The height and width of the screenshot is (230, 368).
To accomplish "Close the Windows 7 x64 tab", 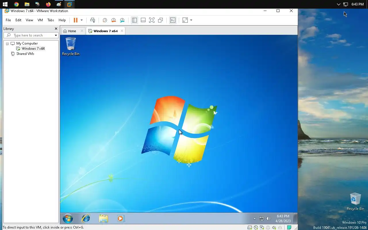I will pyautogui.click(x=122, y=31).
